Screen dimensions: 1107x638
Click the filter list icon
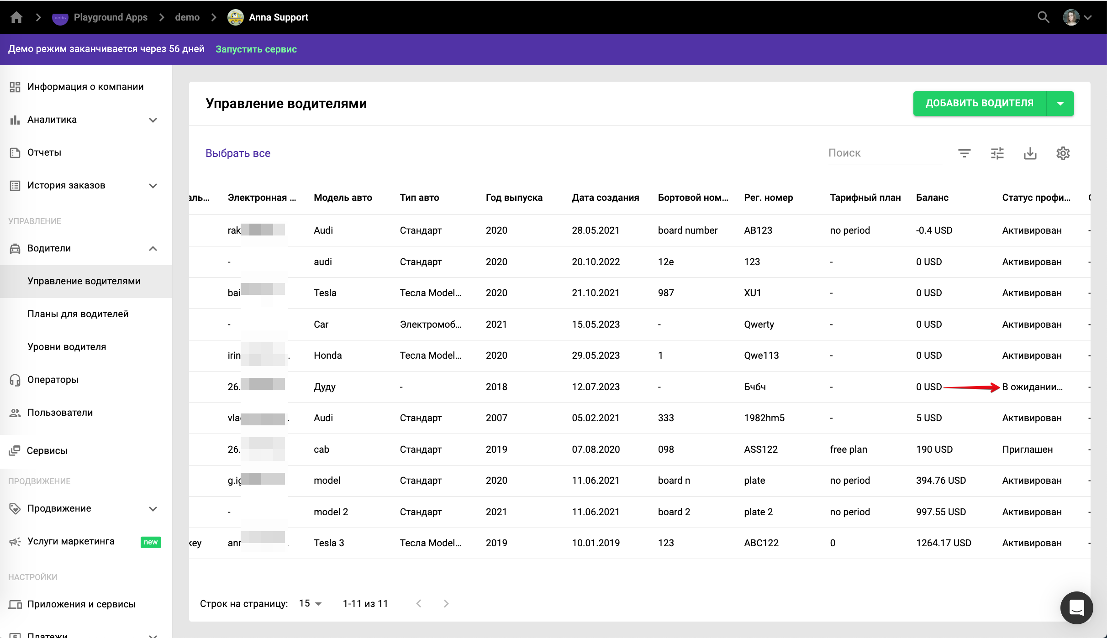(964, 153)
